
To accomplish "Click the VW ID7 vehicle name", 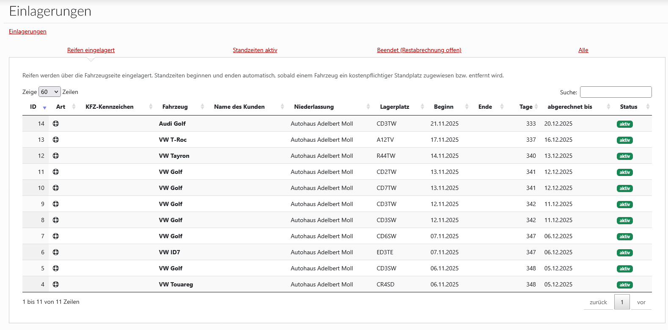I will [x=170, y=252].
